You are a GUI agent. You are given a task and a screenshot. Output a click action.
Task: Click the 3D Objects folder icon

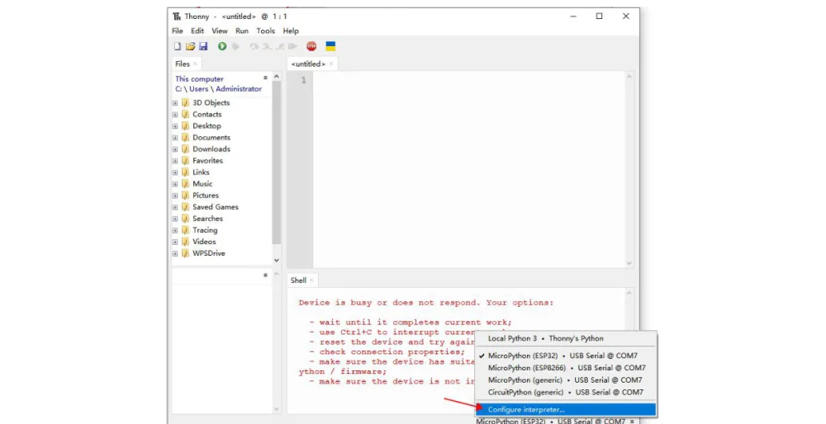click(x=185, y=102)
